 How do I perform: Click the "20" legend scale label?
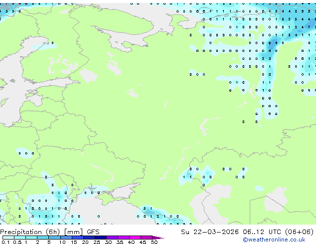point(85,242)
